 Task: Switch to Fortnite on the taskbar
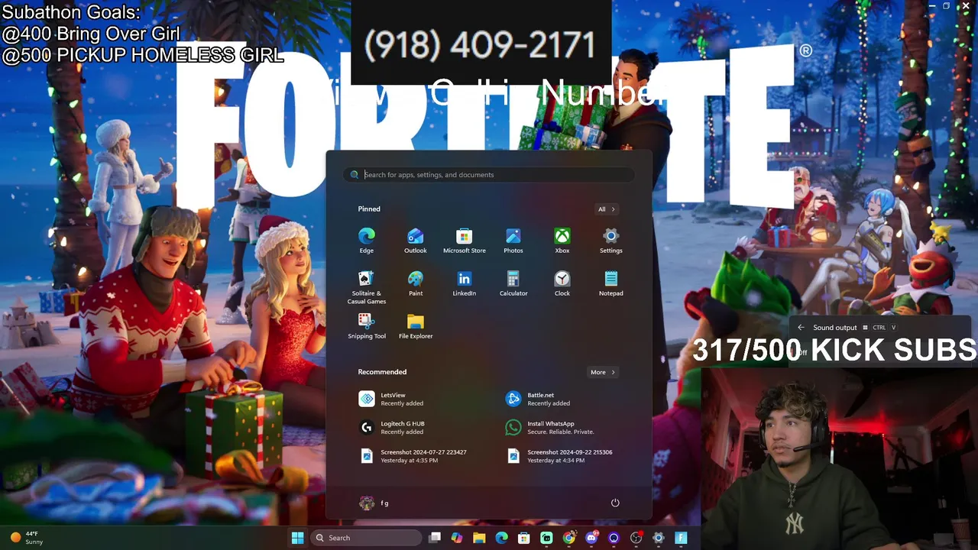pos(681,538)
